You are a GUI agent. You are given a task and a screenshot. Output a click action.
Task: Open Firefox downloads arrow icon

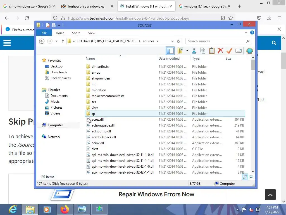(269, 18)
